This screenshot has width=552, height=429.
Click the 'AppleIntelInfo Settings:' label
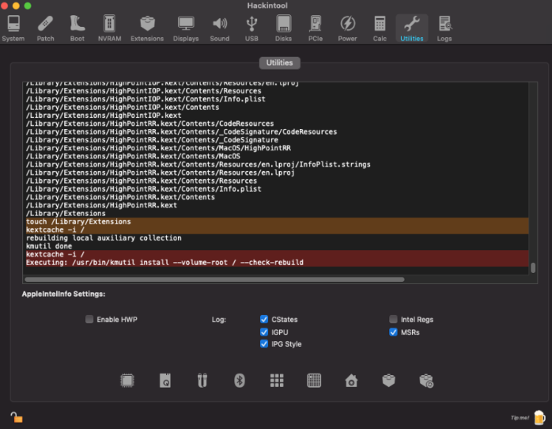point(64,294)
